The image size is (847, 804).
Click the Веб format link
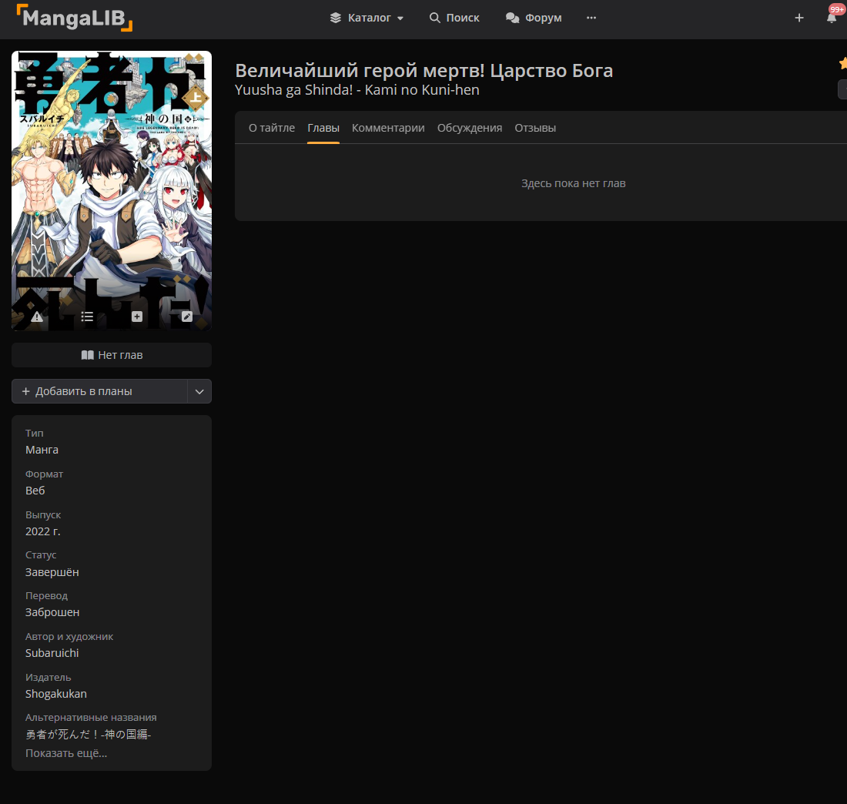(x=35, y=491)
